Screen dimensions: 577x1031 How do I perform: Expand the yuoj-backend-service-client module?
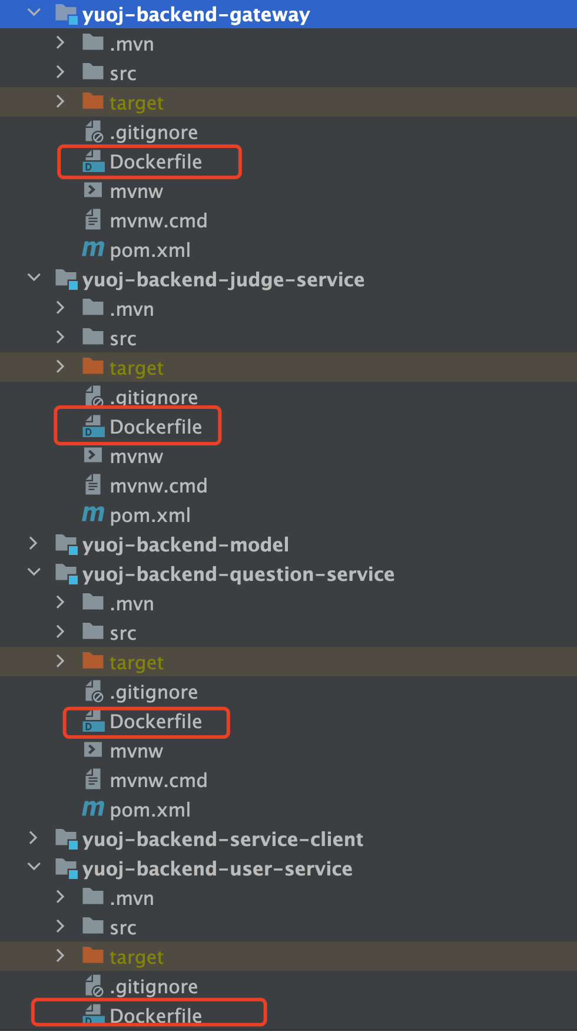pos(34,838)
